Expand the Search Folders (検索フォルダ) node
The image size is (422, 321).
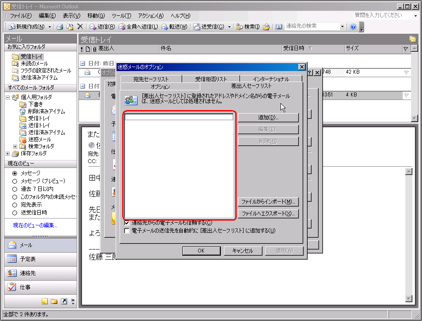tap(15, 146)
